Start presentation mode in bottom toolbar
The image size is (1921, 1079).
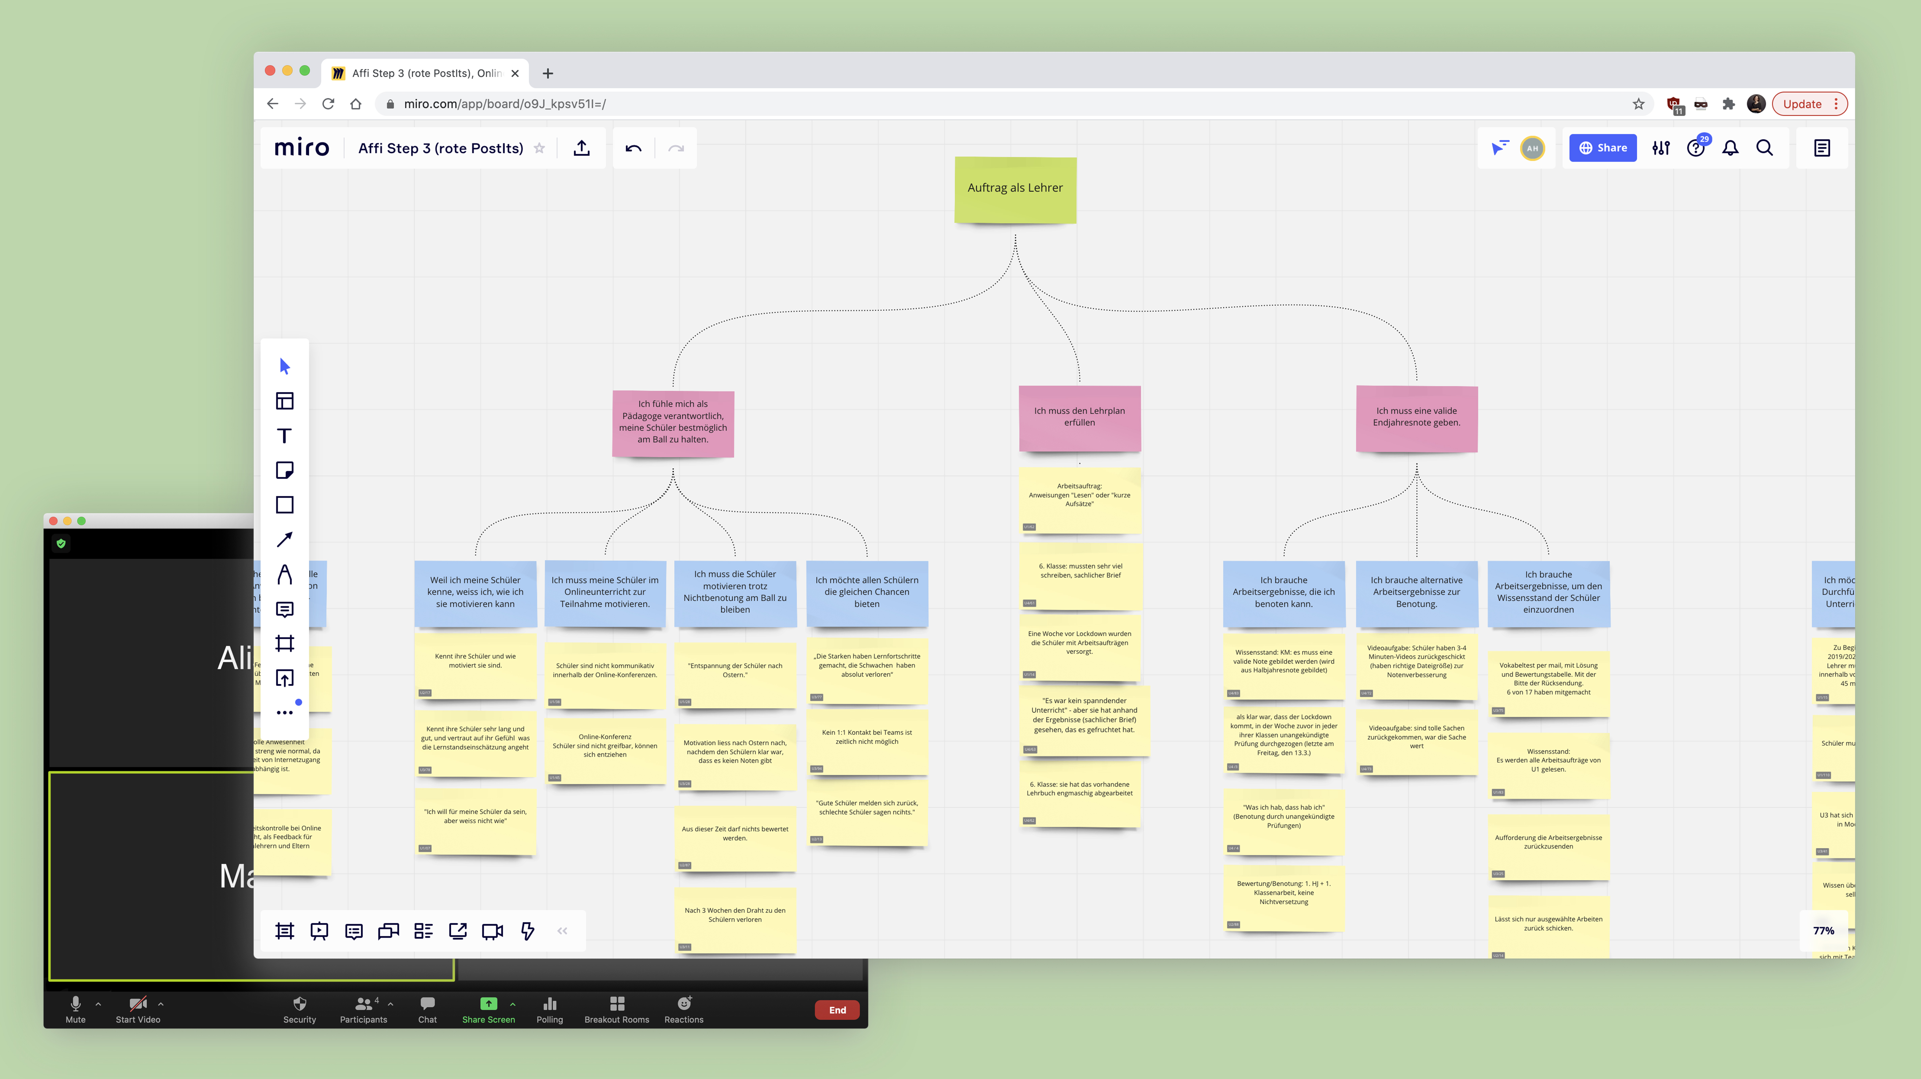point(319,931)
